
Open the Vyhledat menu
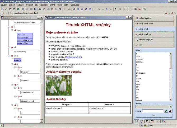click(29, 5)
